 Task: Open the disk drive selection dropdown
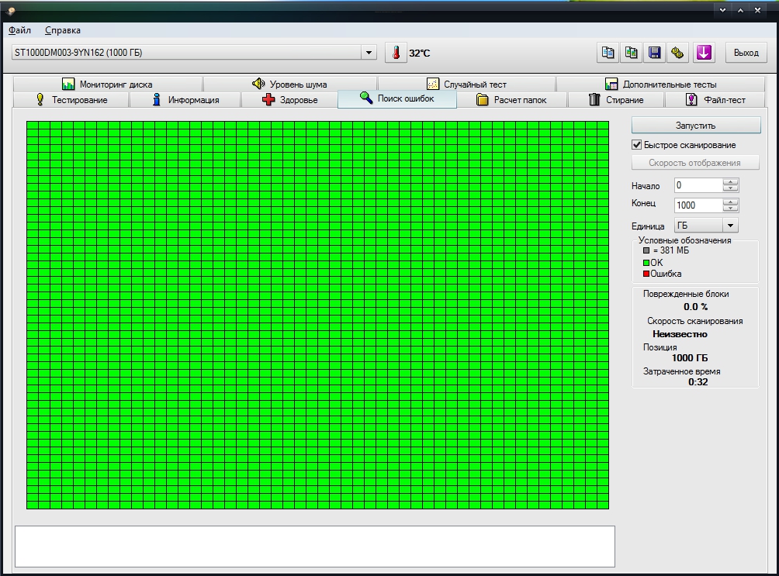click(369, 53)
